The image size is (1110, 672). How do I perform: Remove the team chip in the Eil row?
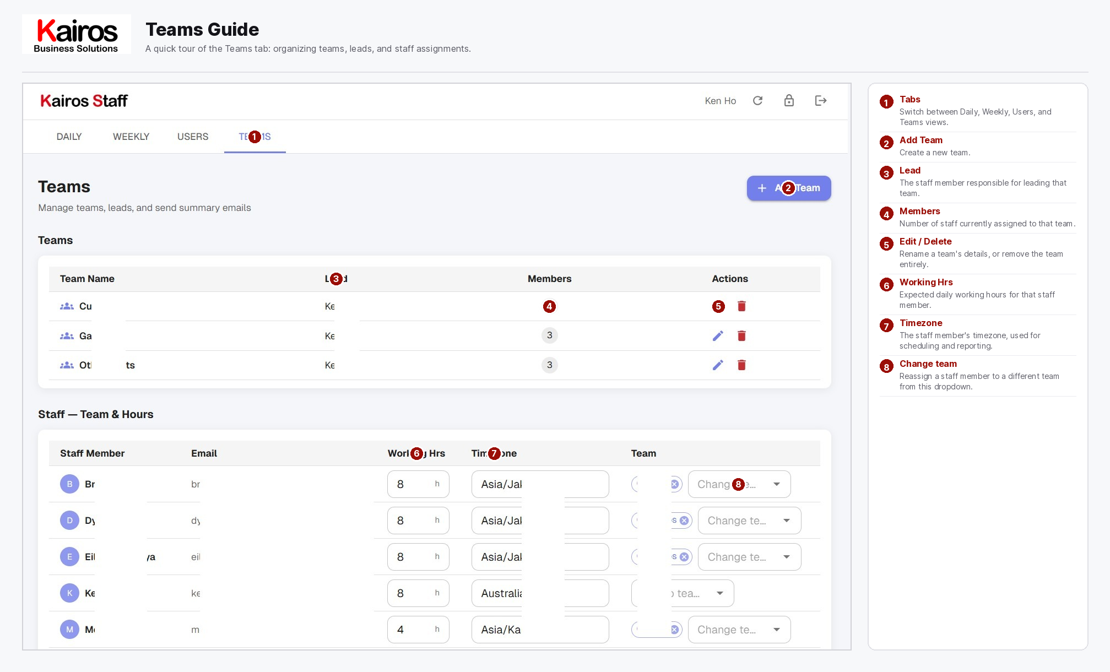point(684,557)
